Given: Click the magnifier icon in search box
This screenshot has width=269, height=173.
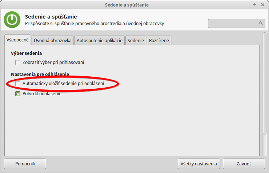Looking at the screenshot, I should [261, 23].
